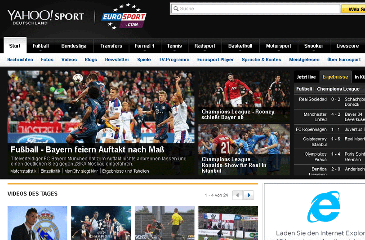The image size is (365, 240).
Task: Open the Blogs sub-navigation link
Action: [91, 60]
